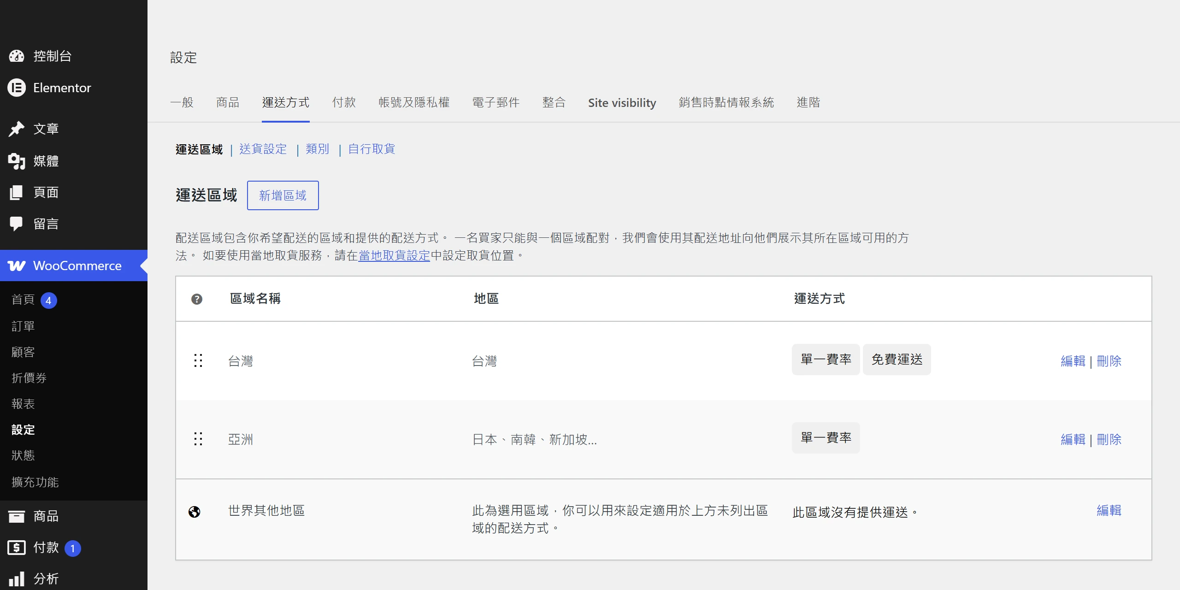The height and width of the screenshot is (590, 1180).
Task: Click the 新增區域 button
Action: pos(283,195)
